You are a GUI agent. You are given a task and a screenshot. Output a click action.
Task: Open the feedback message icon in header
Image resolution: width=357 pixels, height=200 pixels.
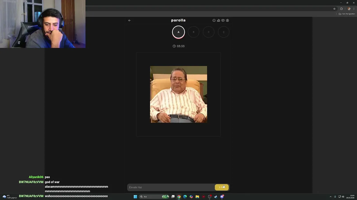tap(223, 20)
